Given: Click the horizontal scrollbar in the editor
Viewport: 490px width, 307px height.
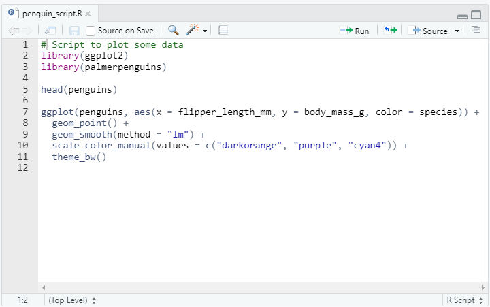Looking at the screenshot, I should (259, 288).
